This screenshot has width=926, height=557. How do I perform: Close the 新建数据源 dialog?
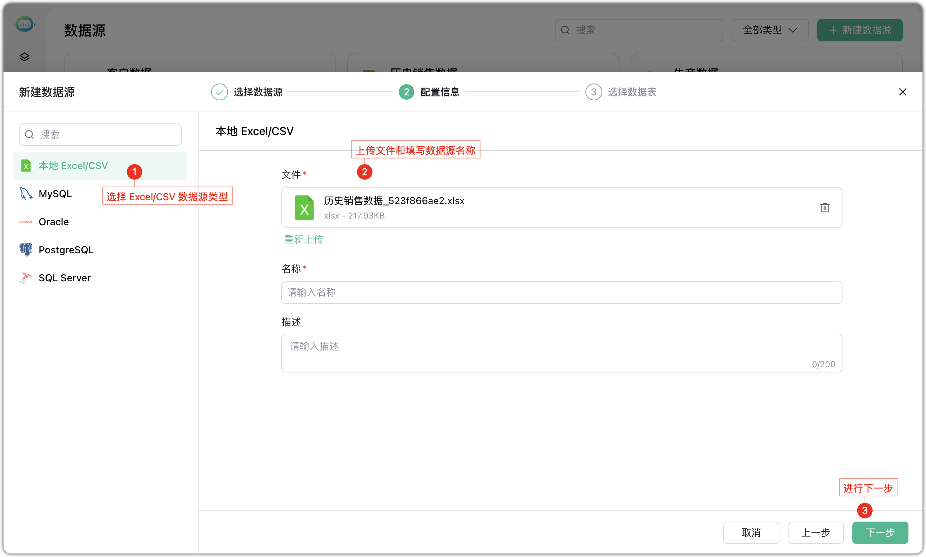(903, 92)
